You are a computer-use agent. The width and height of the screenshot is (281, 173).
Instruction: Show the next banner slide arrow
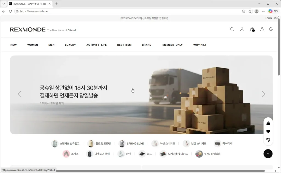(x=263, y=94)
